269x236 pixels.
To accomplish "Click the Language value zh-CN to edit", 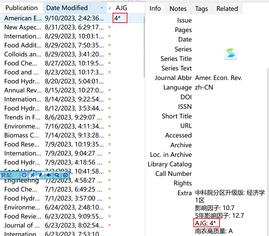I will 204,87.
